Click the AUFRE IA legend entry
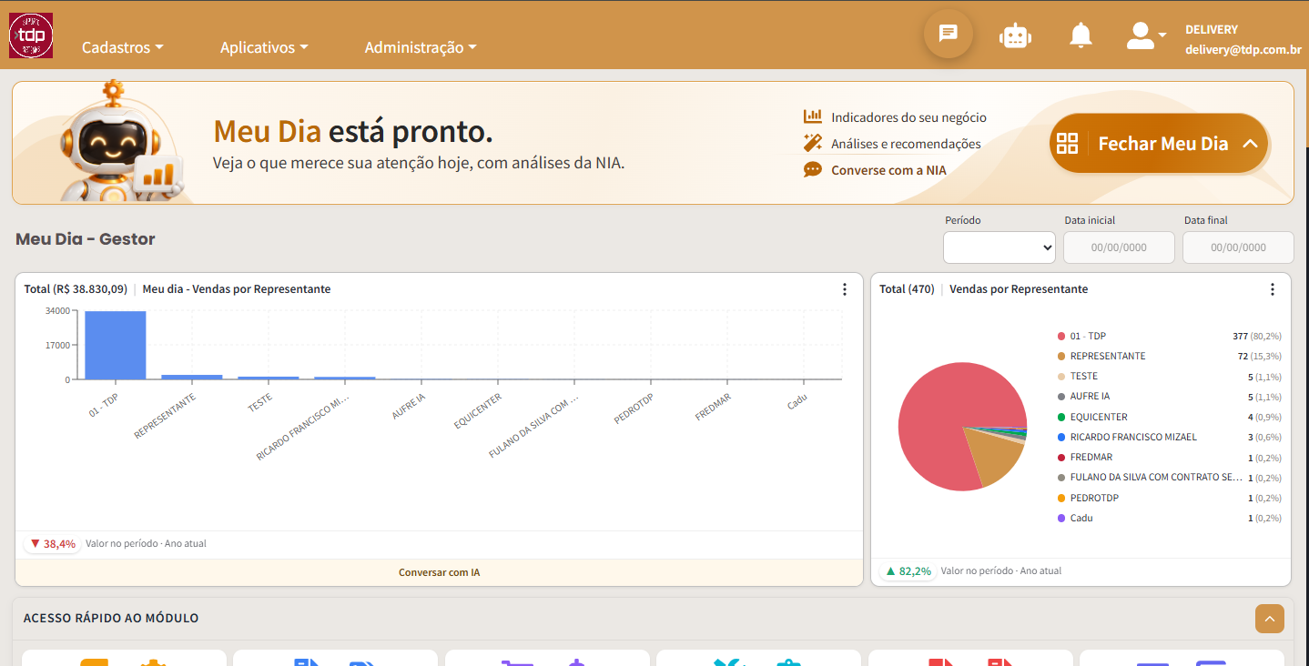1309x666 pixels. tap(1169, 397)
